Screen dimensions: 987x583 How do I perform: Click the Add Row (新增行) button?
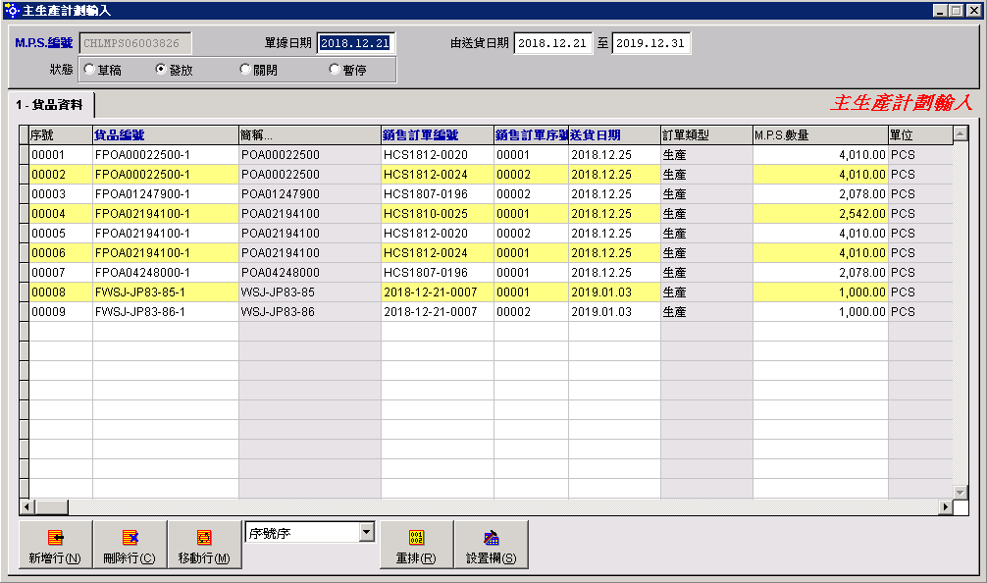55,545
